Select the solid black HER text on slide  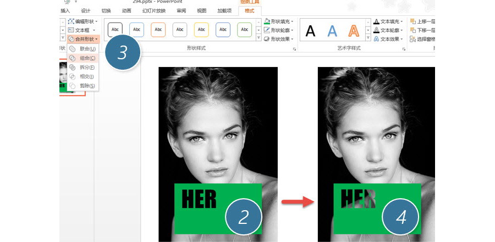click(199, 199)
